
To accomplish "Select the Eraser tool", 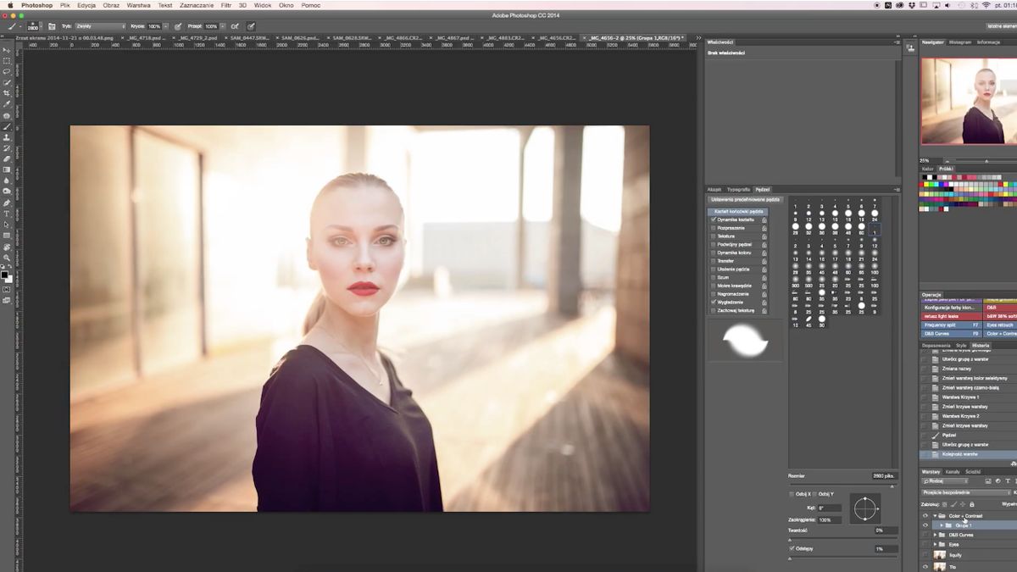I will (x=7, y=158).
